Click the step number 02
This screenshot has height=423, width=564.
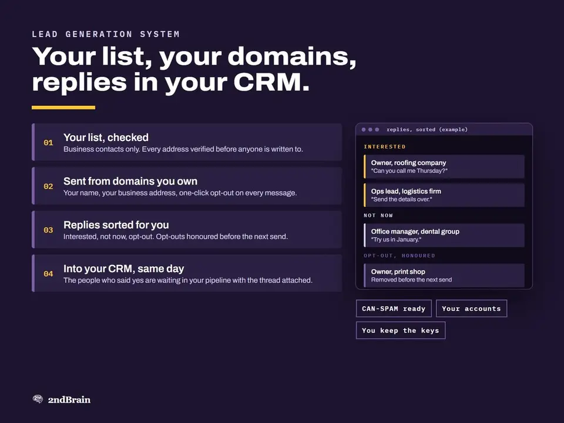pyautogui.click(x=48, y=186)
